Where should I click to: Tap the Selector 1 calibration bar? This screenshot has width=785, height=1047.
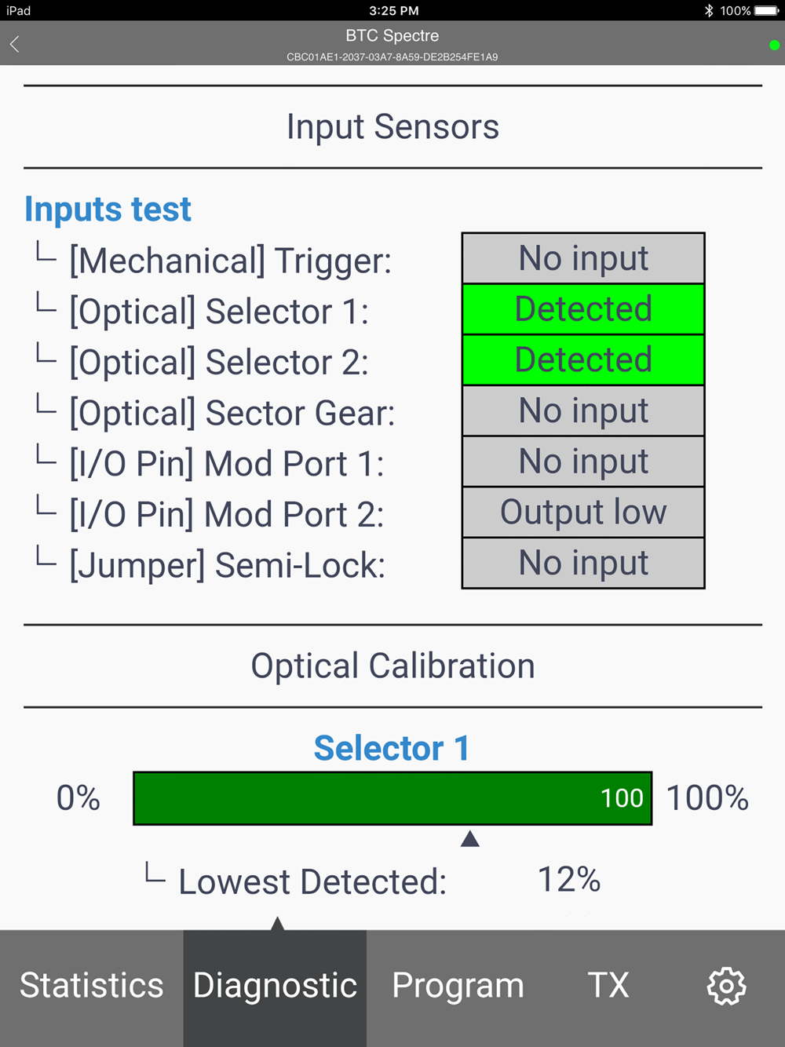point(392,798)
